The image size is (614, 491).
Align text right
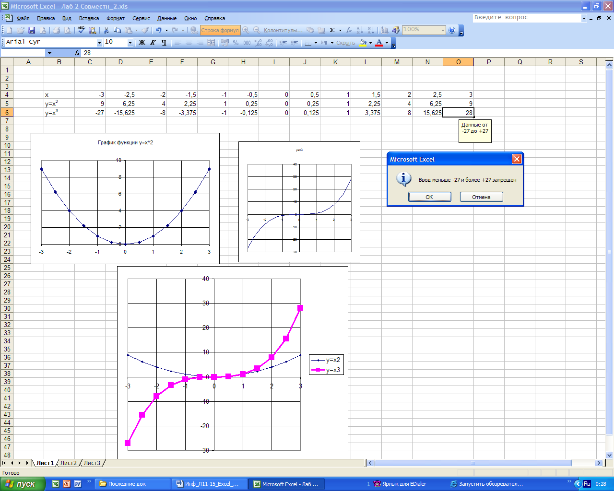click(200, 43)
